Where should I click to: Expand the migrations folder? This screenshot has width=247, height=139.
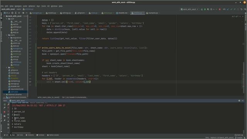coord(9,38)
